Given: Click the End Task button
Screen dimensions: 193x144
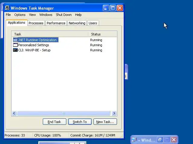Looking at the screenshot, I should pos(54,122).
